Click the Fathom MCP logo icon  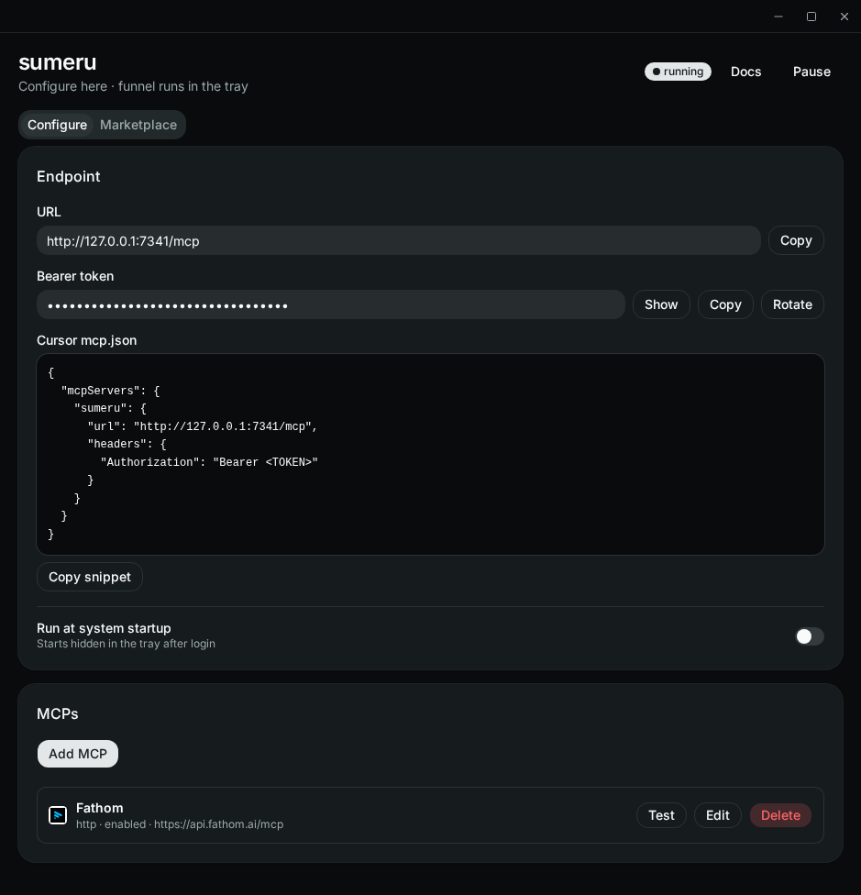click(x=58, y=815)
